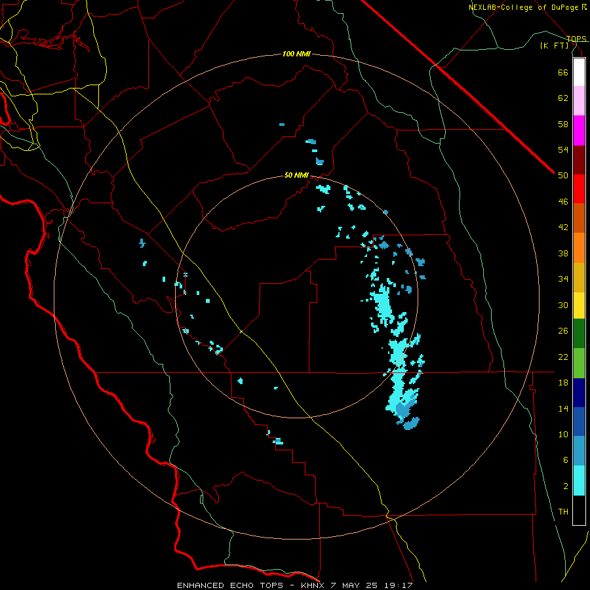The image size is (590, 590).
Task: Click the light green 22 kft swatch
Action: [579, 363]
